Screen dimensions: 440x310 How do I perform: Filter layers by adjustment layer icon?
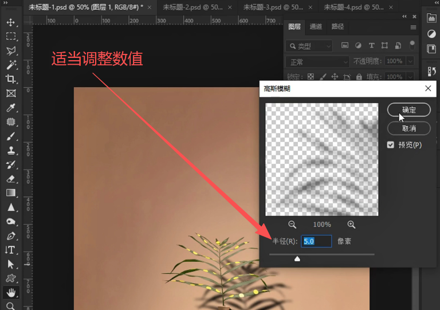tap(358, 45)
